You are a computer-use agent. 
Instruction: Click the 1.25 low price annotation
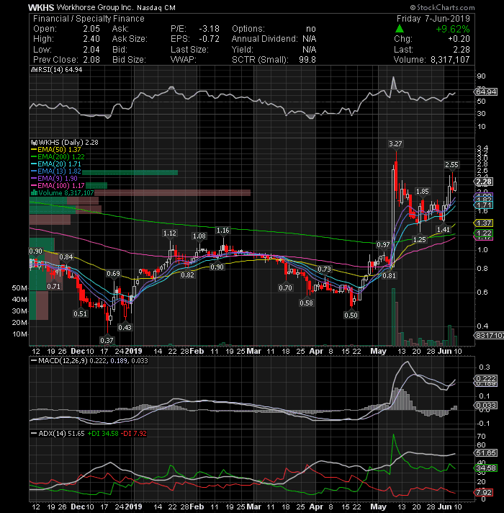[419, 239]
